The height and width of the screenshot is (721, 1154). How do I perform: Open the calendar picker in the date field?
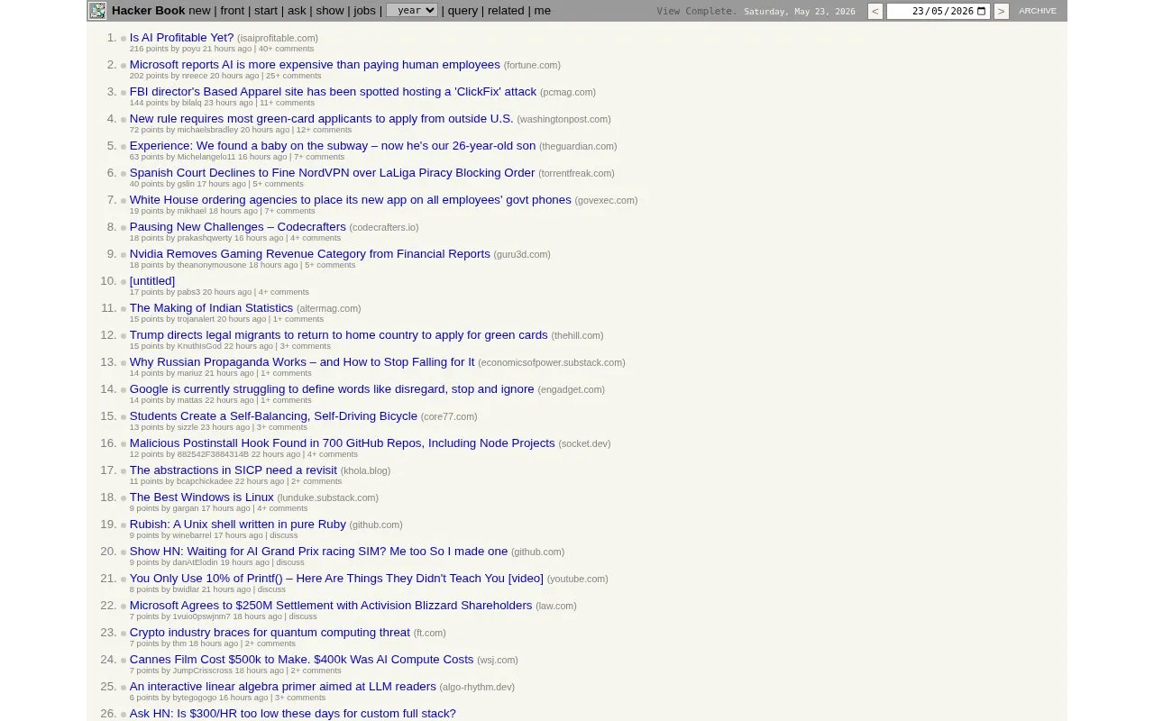[x=981, y=11]
